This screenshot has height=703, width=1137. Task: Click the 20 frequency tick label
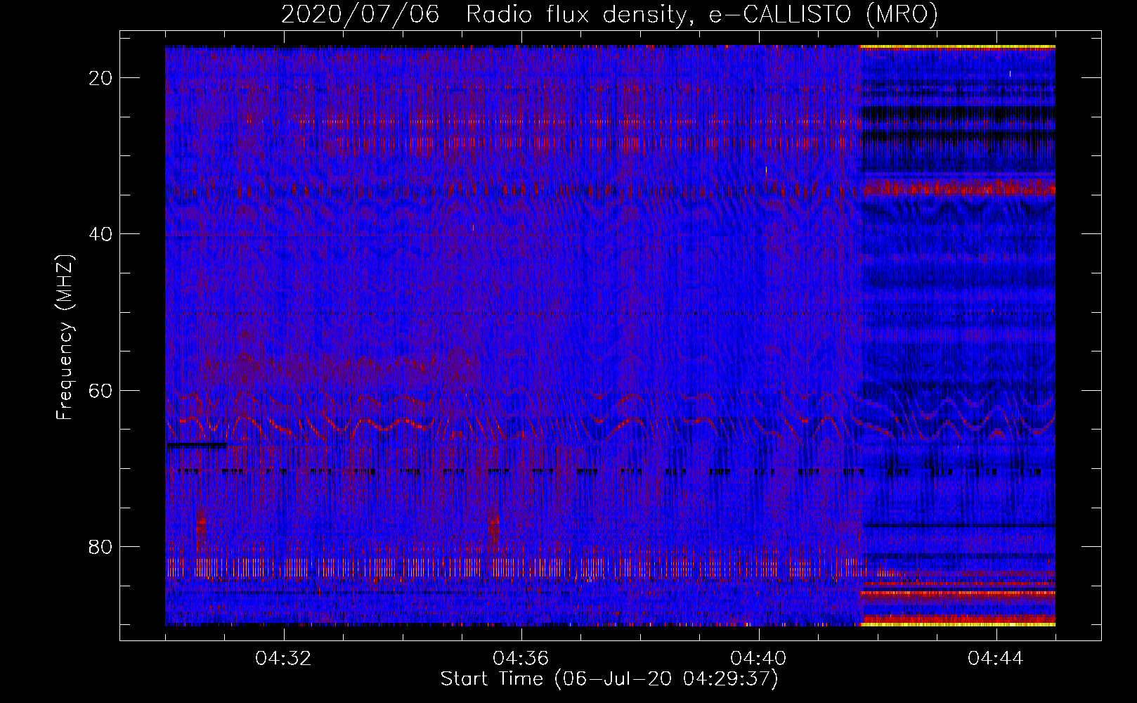tap(101, 78)
